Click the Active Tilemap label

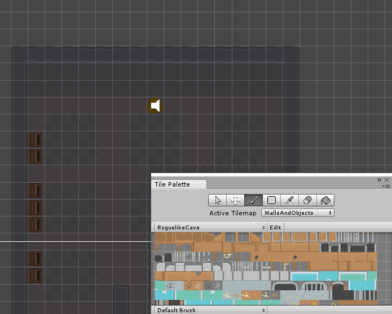click(233, 213)
